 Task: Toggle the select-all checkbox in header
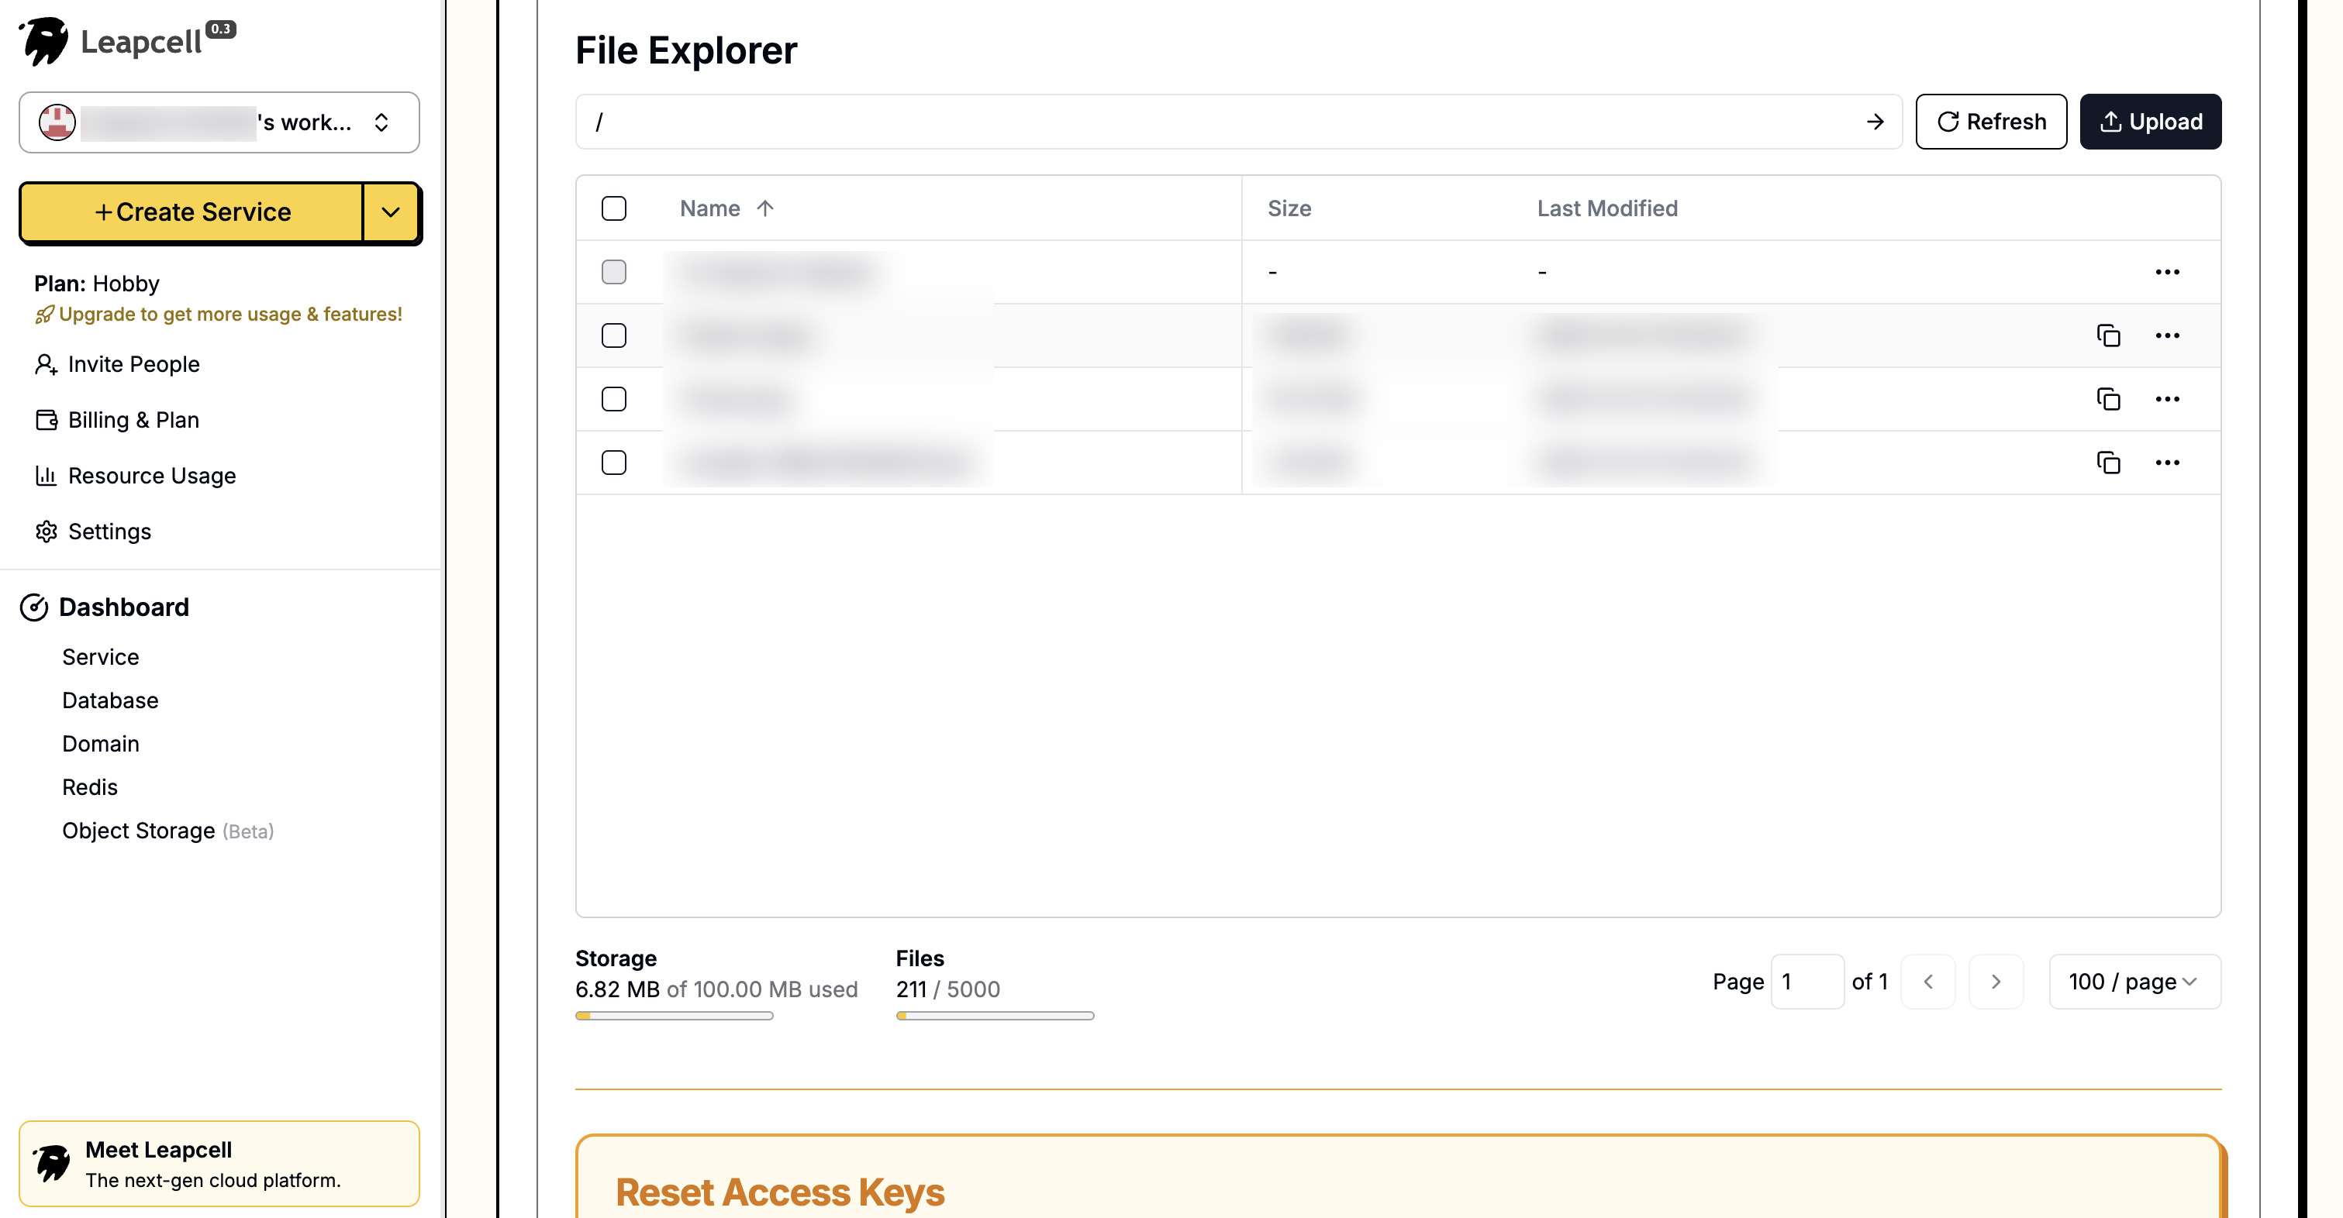point(614,208)
